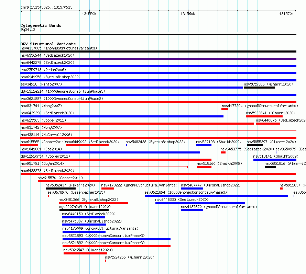This screenshot has height=274, width=306.
Task: Click the left arrowhead of the ruler
Action: 21,11
